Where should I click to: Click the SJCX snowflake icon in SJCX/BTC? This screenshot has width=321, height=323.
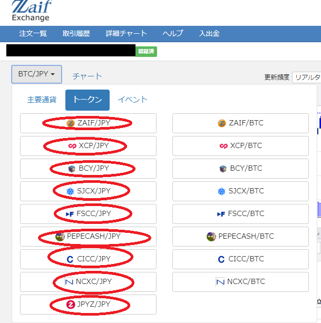pyautogui.click(x=221, y=191)
